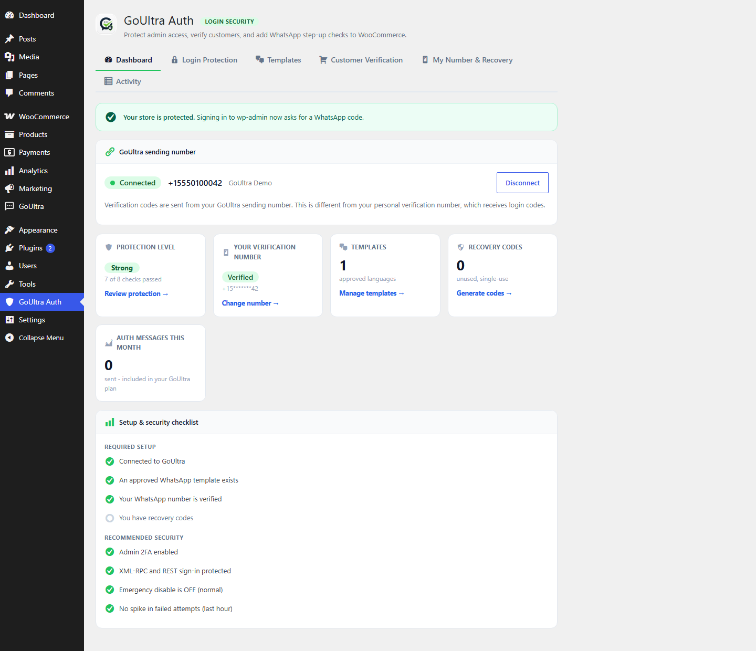Click the Strong protection level badge
756x651 pixels.
[x=122, y=268]
